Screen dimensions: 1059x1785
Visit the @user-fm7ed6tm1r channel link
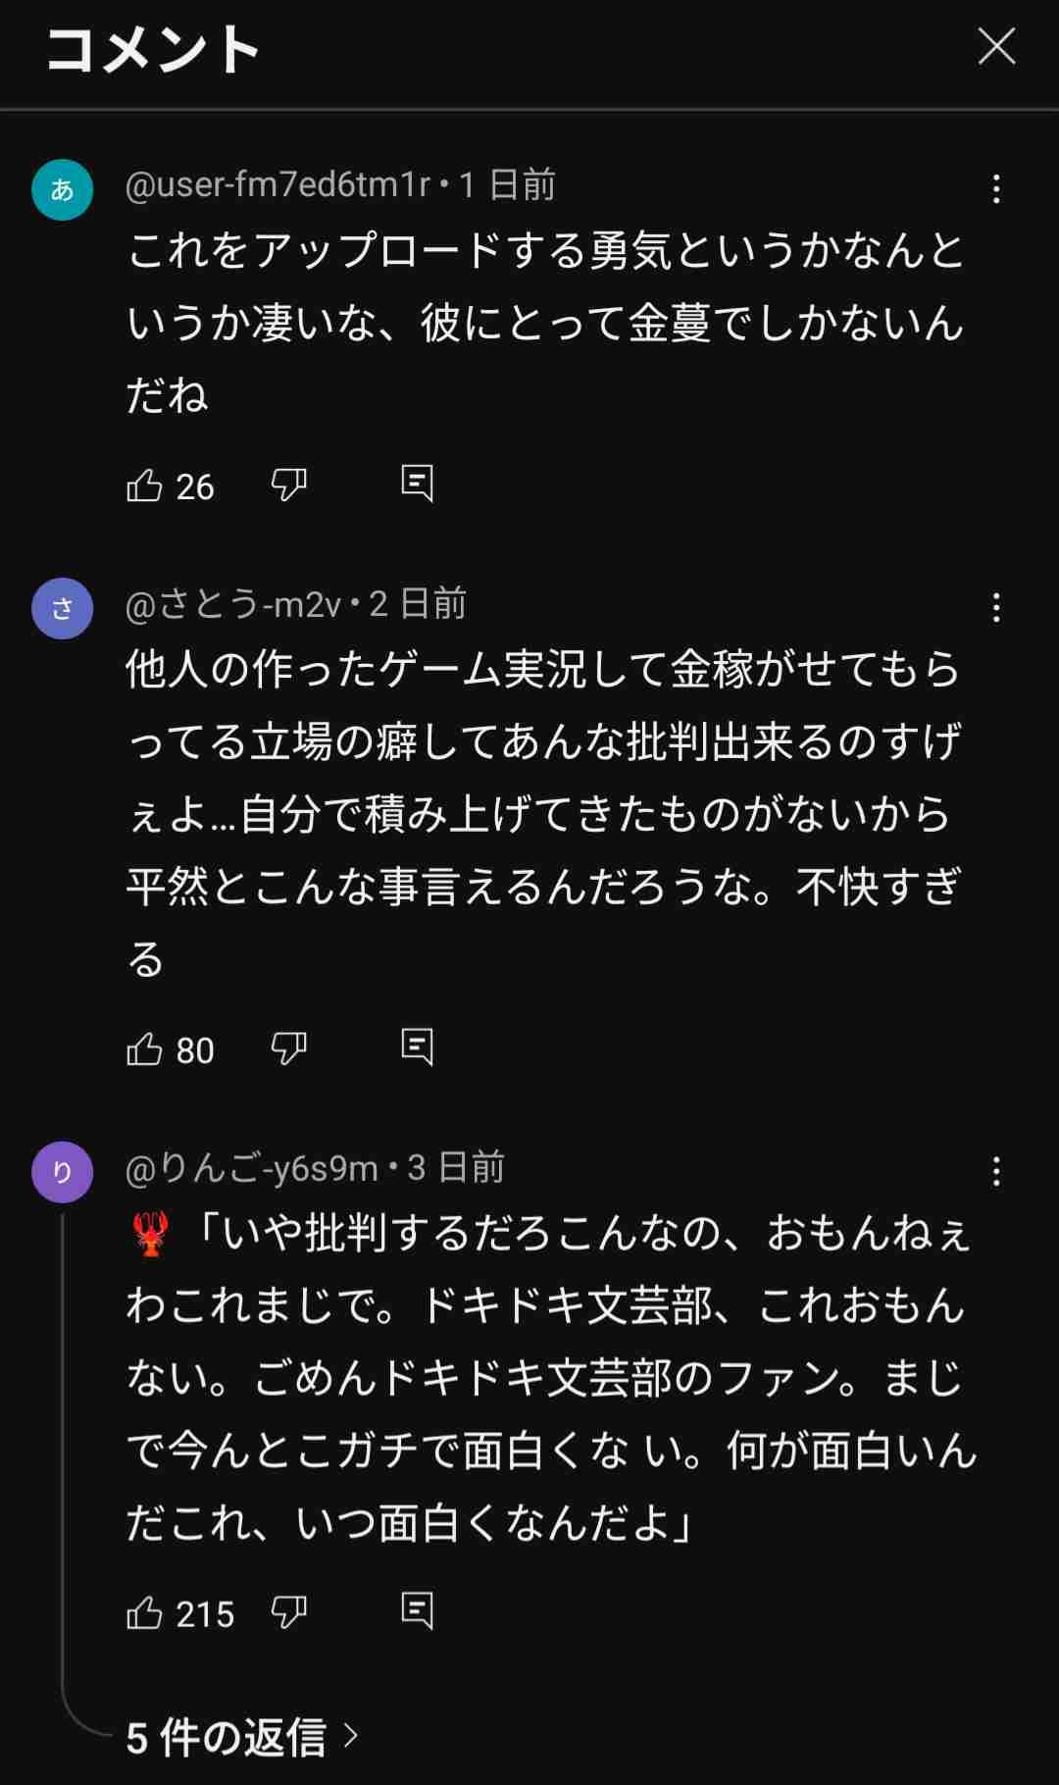click(x=277, y=184)
